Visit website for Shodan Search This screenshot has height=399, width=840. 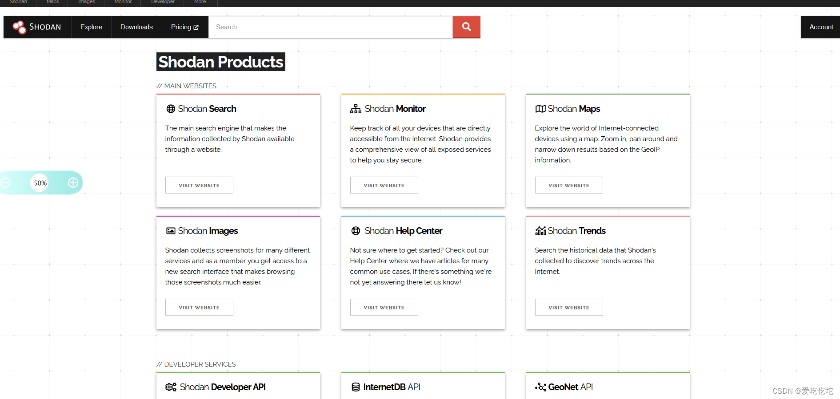(199, 185)
